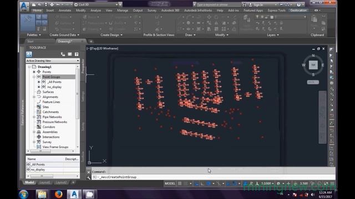Switch to the Annotate ribbon tab
355x199 pixels.
65,11
